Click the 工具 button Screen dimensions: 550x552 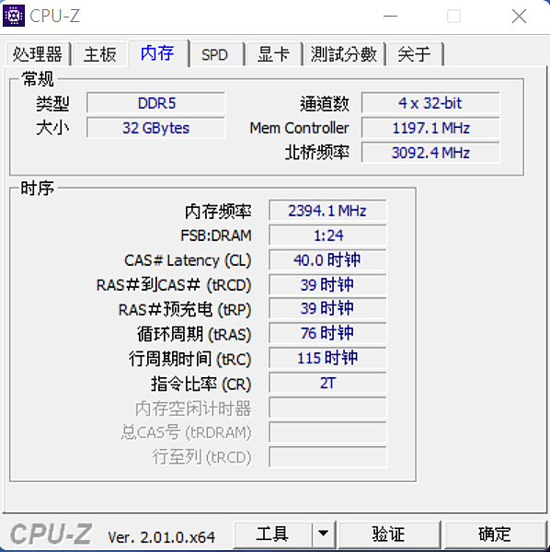pos(272,535)
